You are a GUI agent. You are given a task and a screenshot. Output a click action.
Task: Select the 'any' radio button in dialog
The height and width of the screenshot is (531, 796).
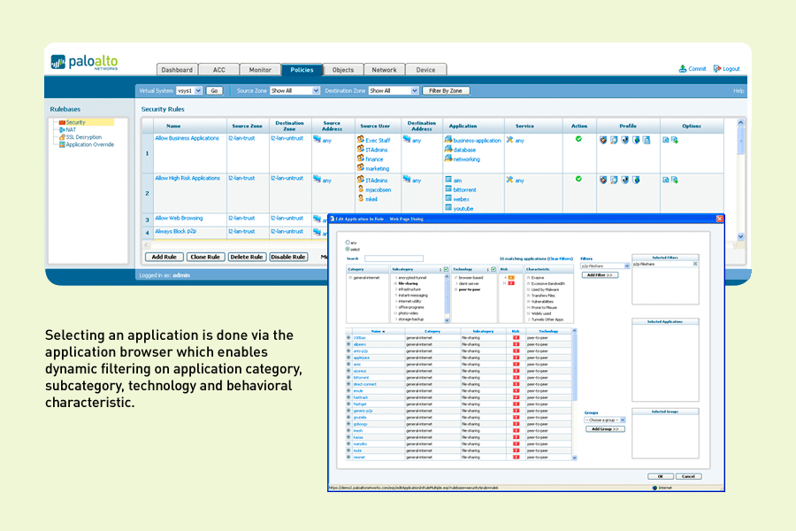coord(348,242)
